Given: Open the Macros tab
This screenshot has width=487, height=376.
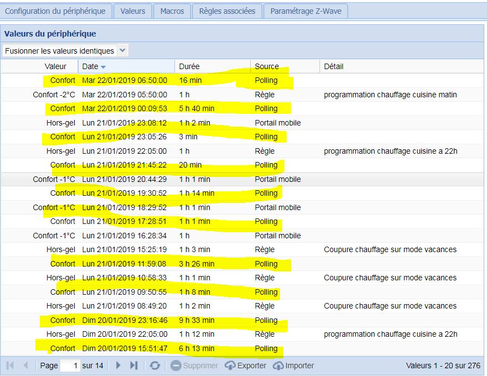Looking at the screenshot, I should [172, 11].
